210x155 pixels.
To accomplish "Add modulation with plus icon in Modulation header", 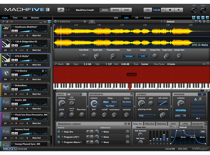I will click(126, 124).
